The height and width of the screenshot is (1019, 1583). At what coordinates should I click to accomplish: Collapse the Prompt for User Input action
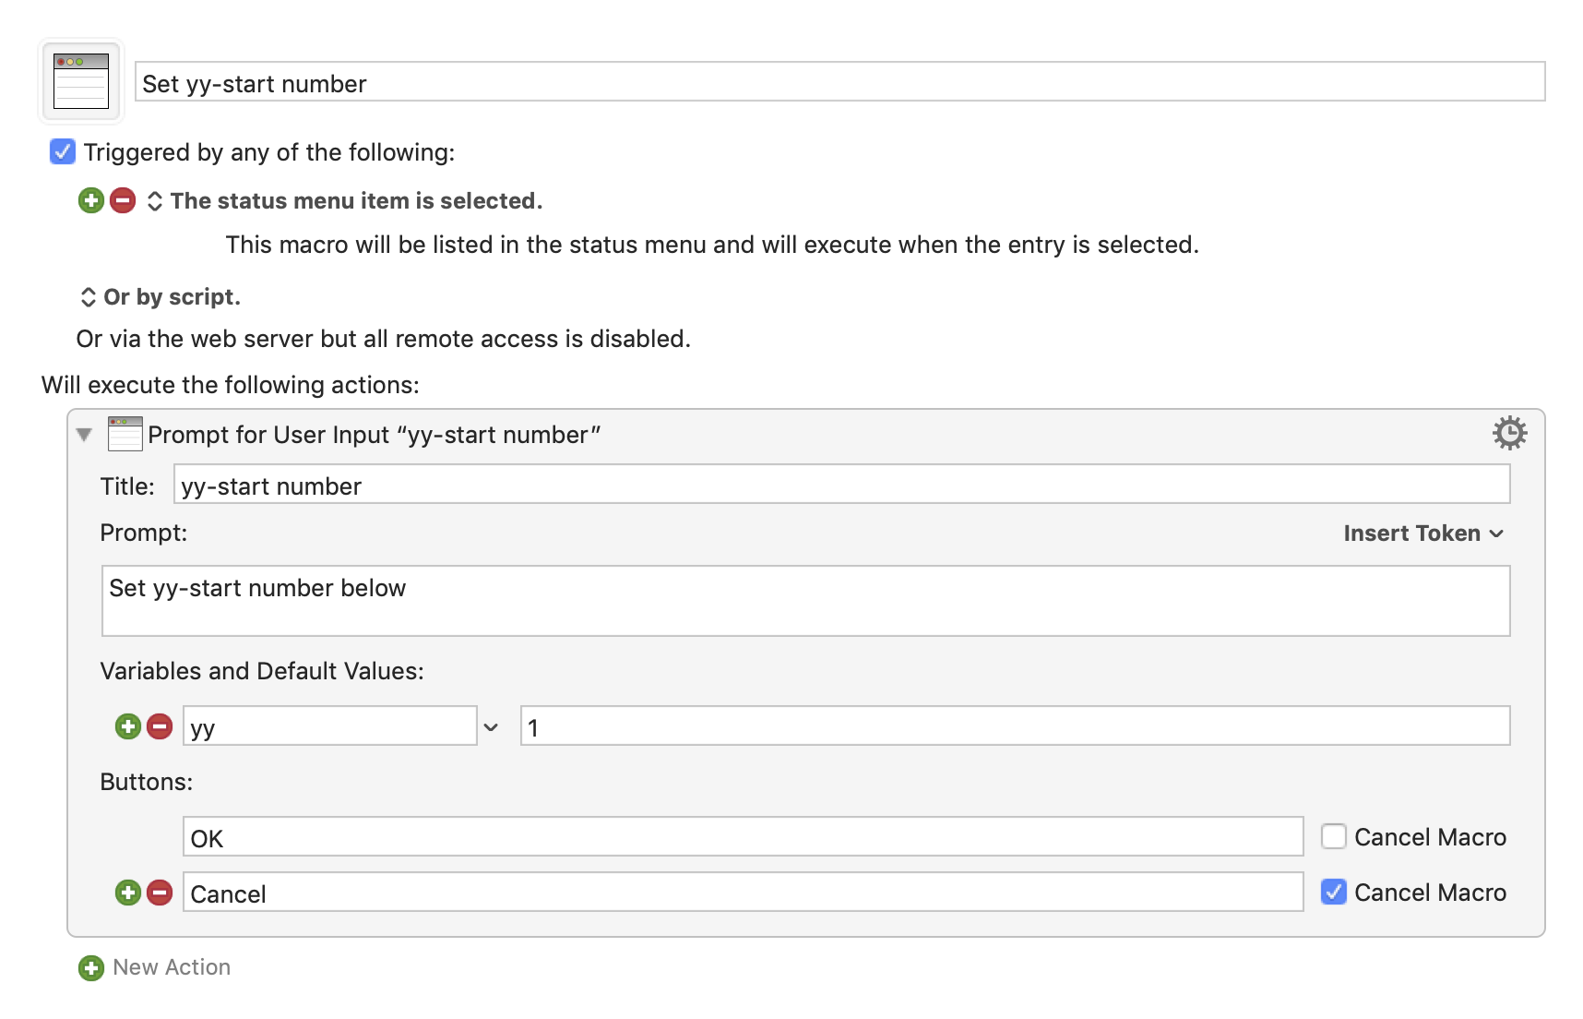point(84,435)
